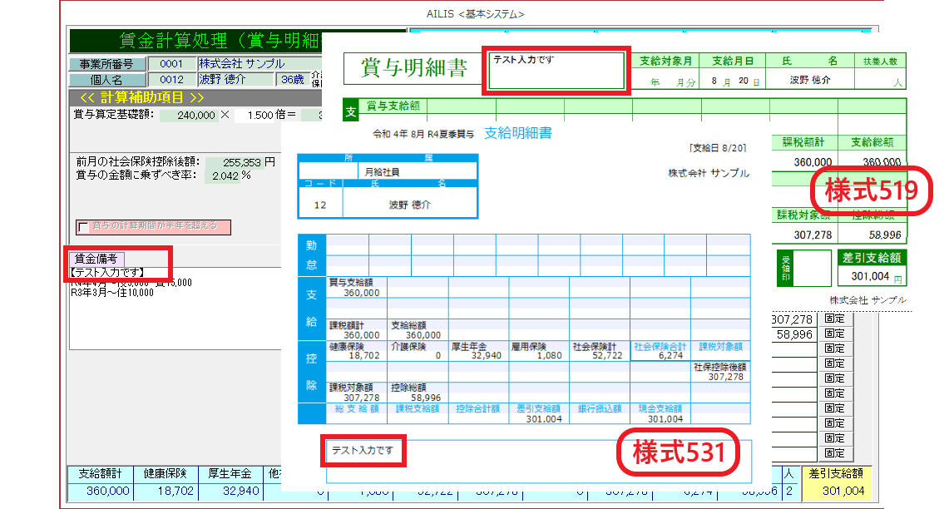This screenshot has height=509, width=944.
Task: Click the 波野 徳介 name field beside 0012
Action: [x=235, y=80]
